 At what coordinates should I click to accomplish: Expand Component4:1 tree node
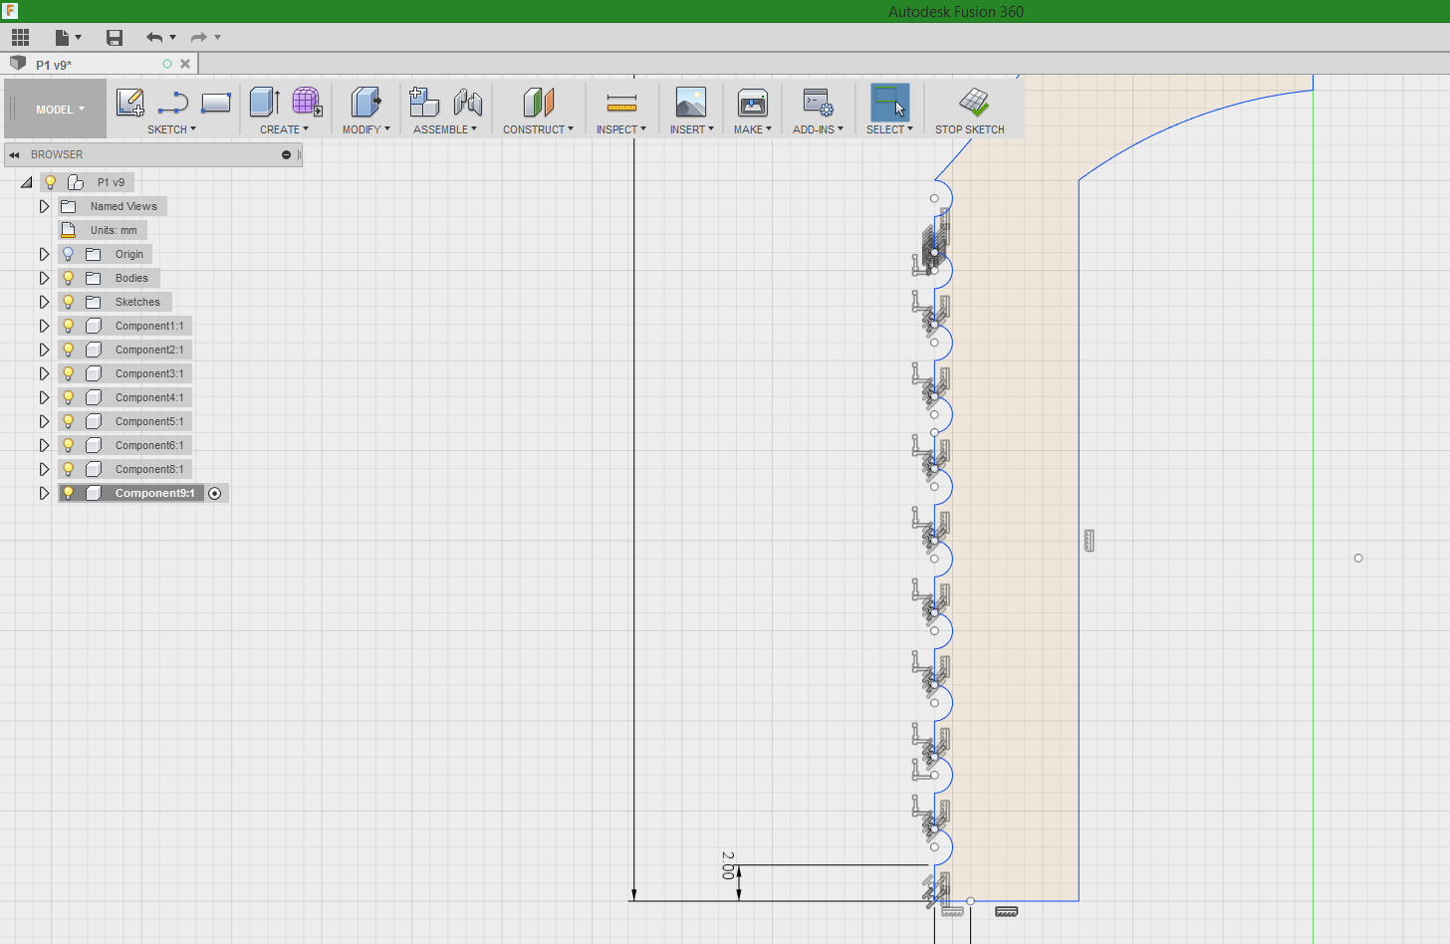point(44,397)
